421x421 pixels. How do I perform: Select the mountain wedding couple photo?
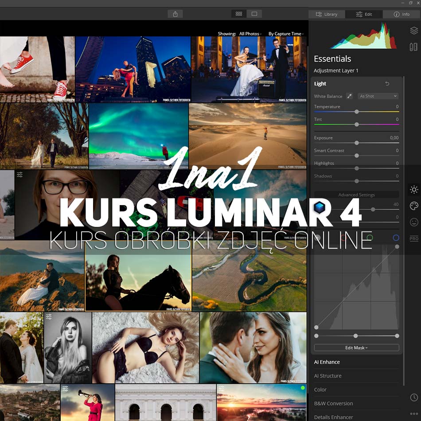(x=42, y=276)
